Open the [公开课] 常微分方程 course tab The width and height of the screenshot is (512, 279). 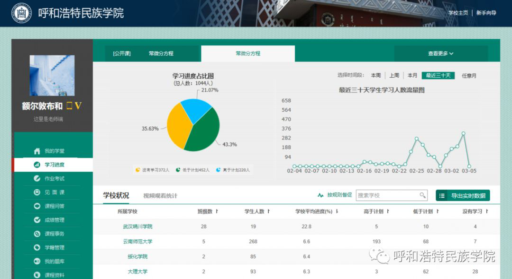pos(143,53)
